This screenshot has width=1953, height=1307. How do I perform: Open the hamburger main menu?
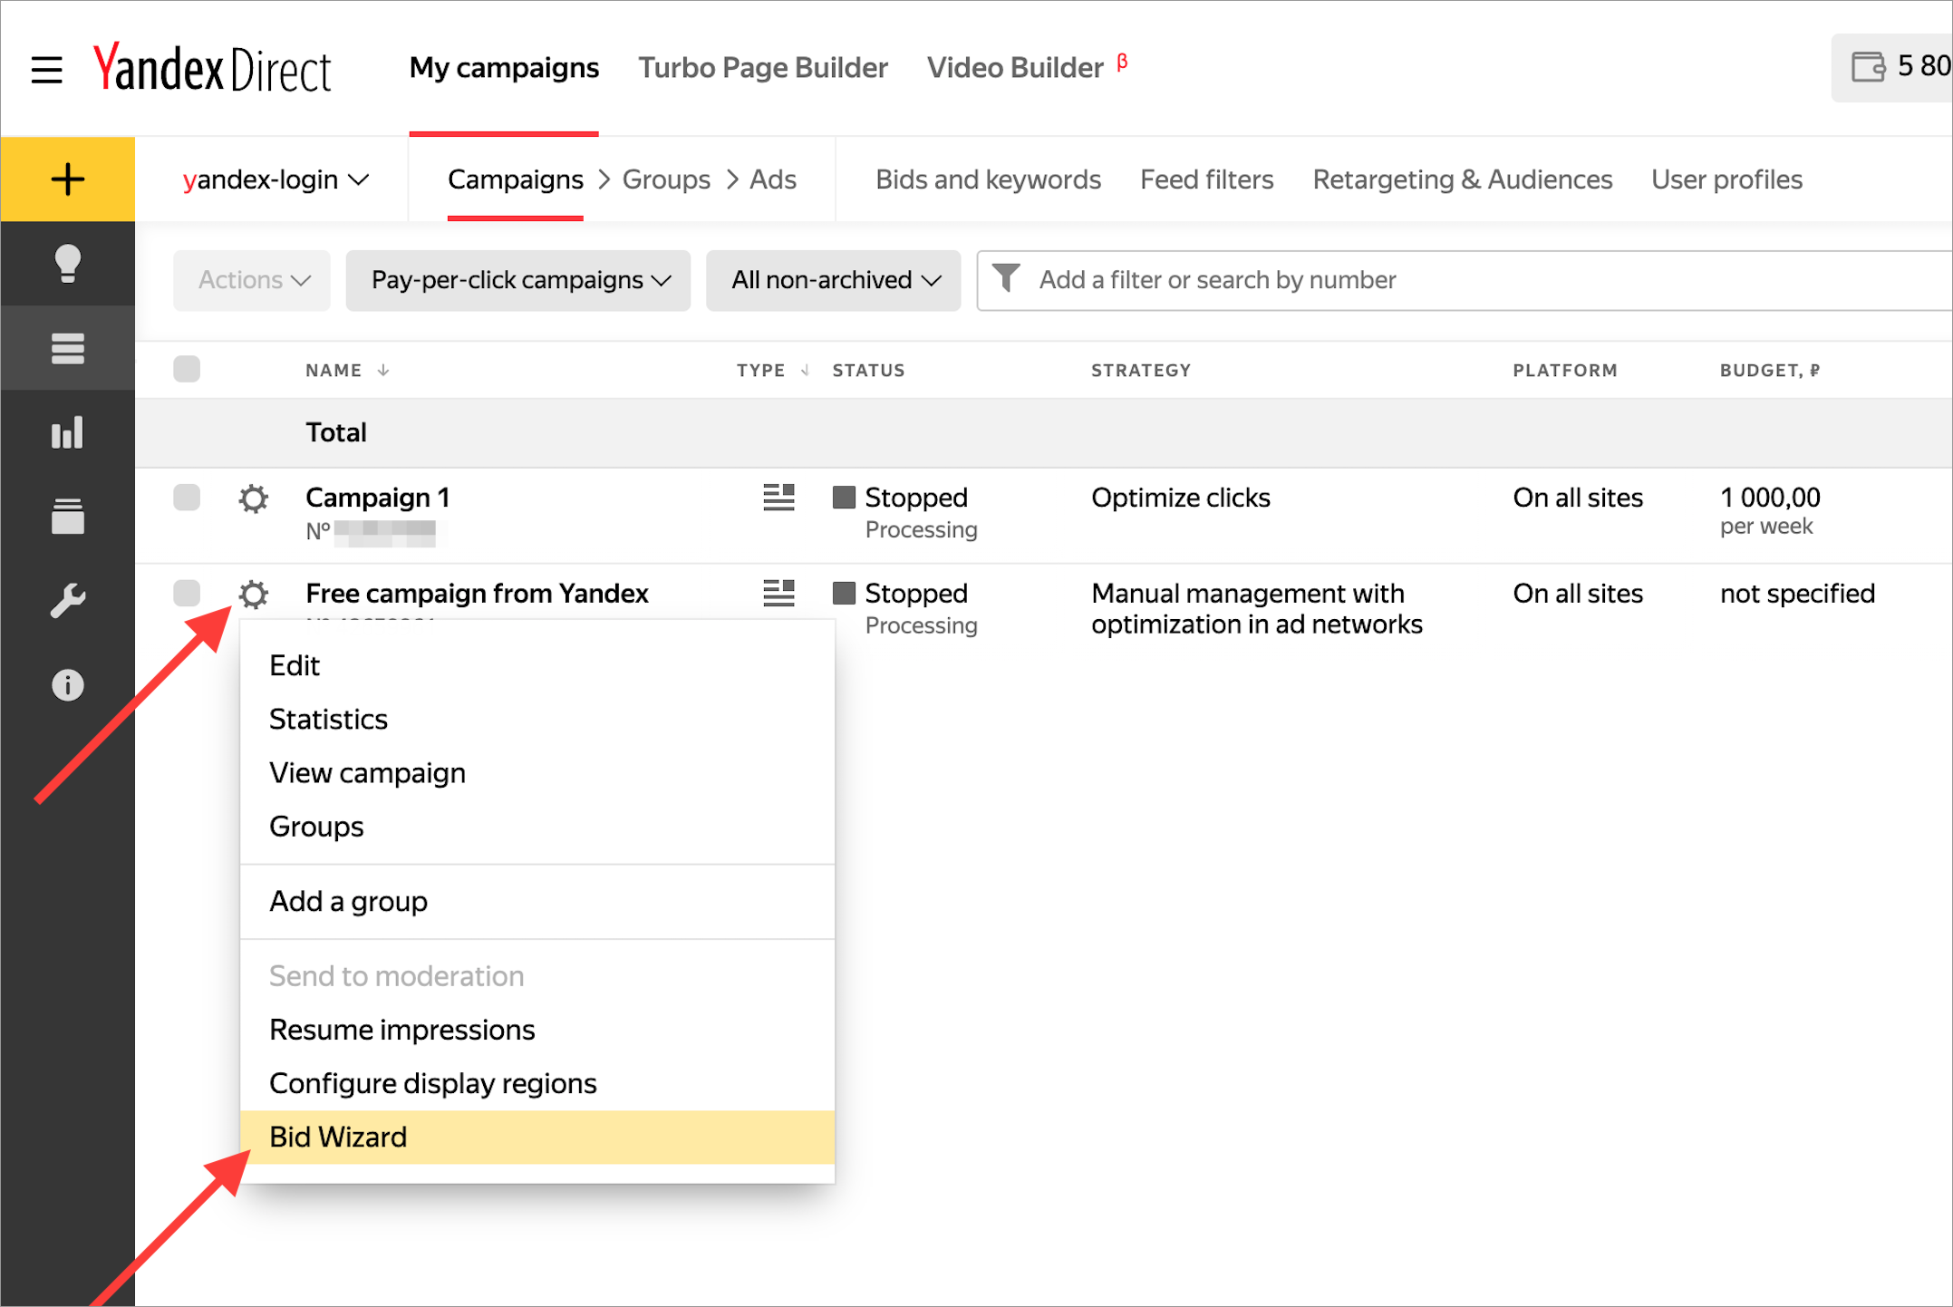pyautogui.click(x=46, y=69)
